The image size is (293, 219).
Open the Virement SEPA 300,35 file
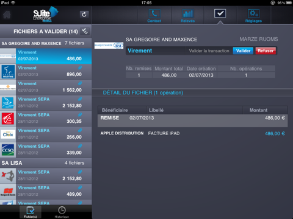(46, 119)
